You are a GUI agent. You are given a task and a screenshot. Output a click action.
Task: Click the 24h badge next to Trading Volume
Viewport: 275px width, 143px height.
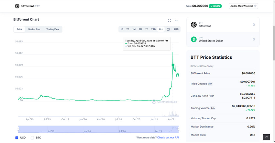[213, 108]
